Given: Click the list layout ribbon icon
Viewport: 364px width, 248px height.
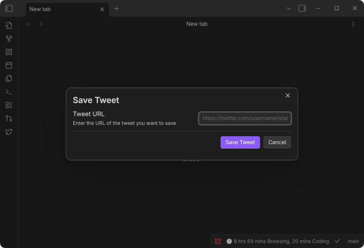Looking at the screenshot, I should point(9,105).
